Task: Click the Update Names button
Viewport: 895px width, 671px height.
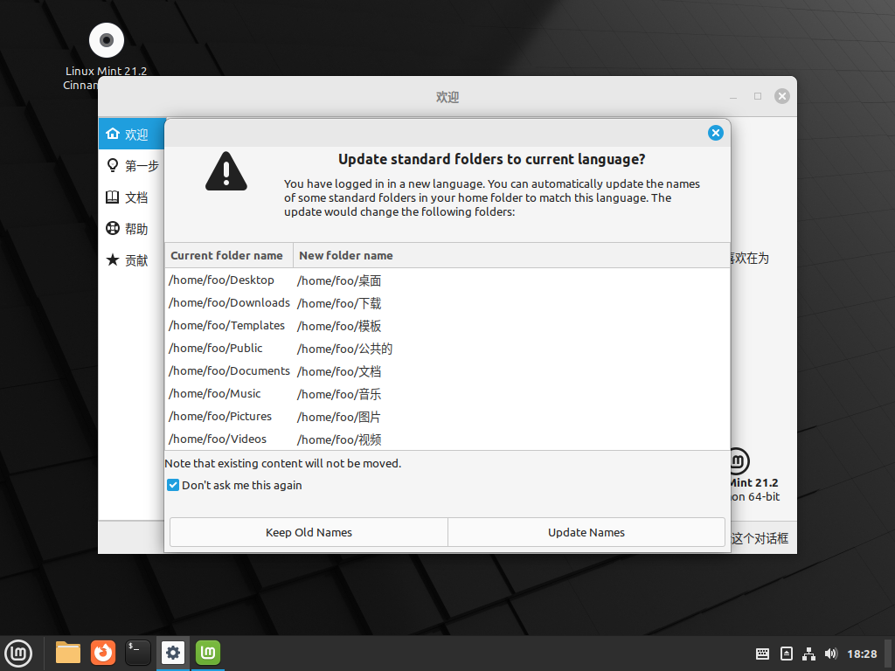Action: pos(586,532)
